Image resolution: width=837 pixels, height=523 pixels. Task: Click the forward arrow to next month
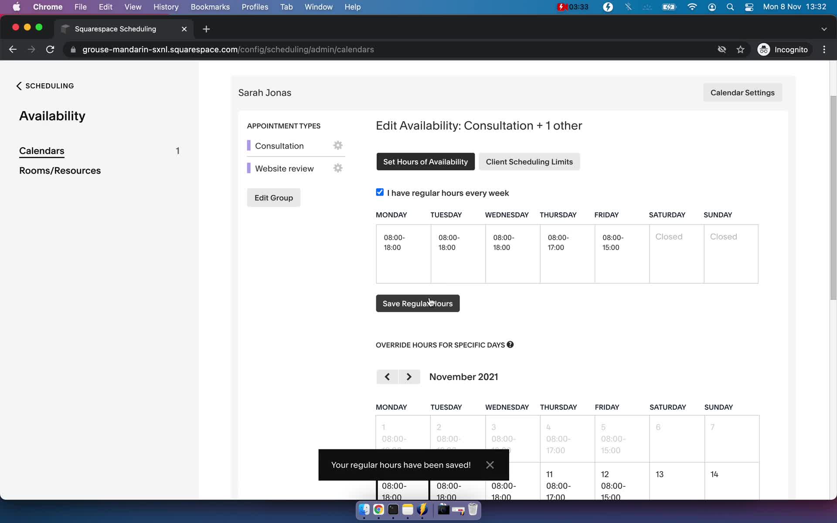click(408, 377)
